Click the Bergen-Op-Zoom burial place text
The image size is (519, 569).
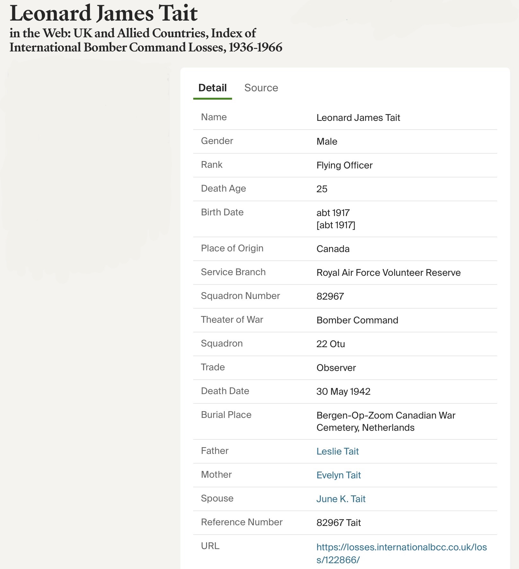click(385, 421)
